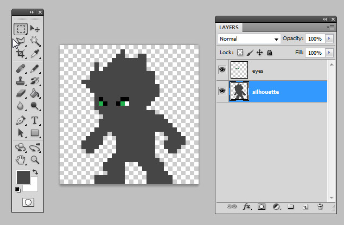Expand the Opacity slider arrow
This screenshot has width=344, height=225.
[328, 39]
